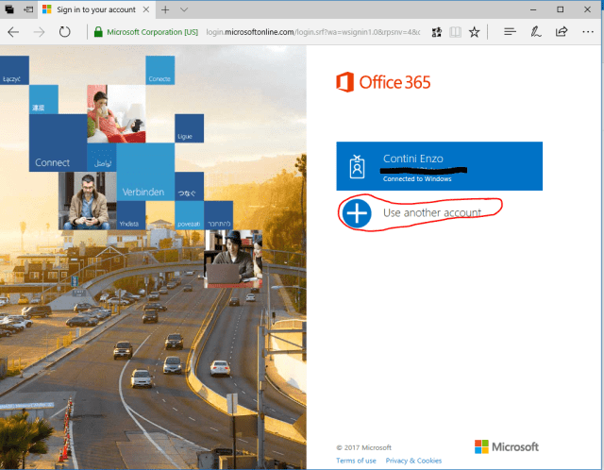Refresh the sign-in page
Screen dimensions: 604x470
pos(65,31)
